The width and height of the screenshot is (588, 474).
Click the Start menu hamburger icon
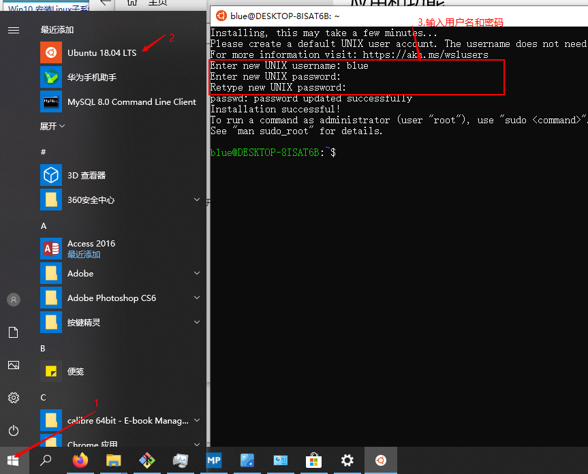(14, 31)
